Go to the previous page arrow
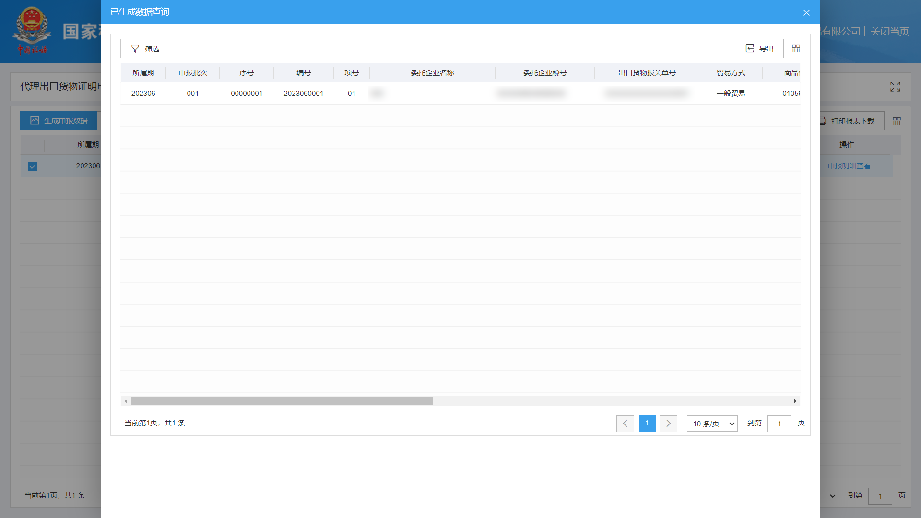The width and height of the screenshot is (921, 518). 625,424
